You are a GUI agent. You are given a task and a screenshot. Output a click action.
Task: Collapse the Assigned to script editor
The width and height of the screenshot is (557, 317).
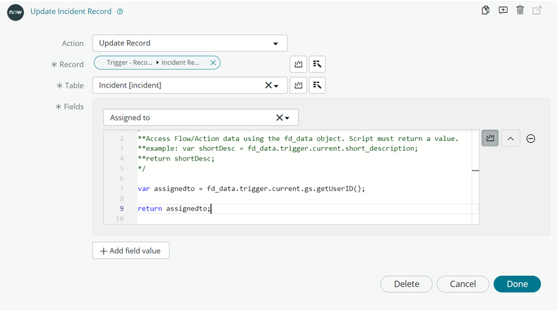511,138
